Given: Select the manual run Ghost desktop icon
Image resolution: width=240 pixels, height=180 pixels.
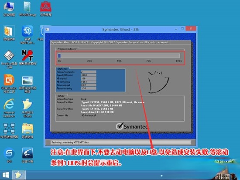Looking at the screenshot, I should click(27, 108).
